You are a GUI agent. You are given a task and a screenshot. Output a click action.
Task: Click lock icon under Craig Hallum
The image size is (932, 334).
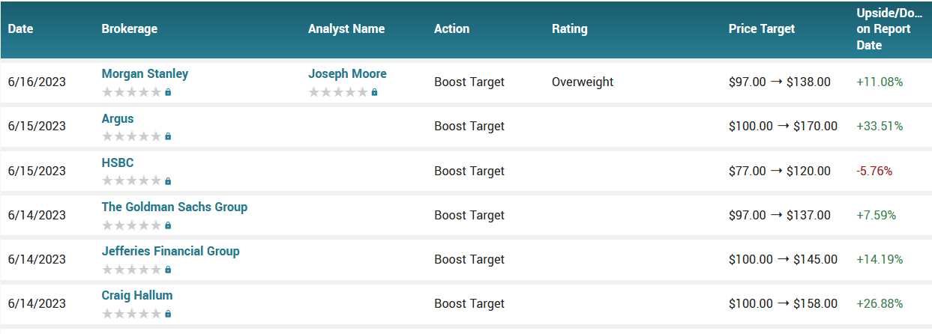coord(168,314)
